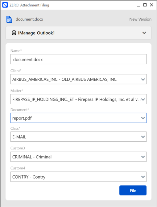157x207 pixels.
Task: Click the File button
Action: click(x=133, y=190)
